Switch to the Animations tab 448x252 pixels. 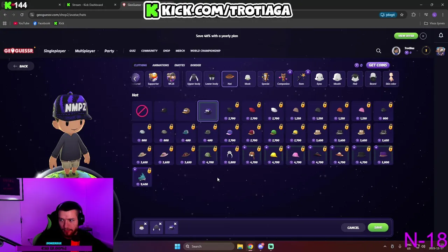161,65
